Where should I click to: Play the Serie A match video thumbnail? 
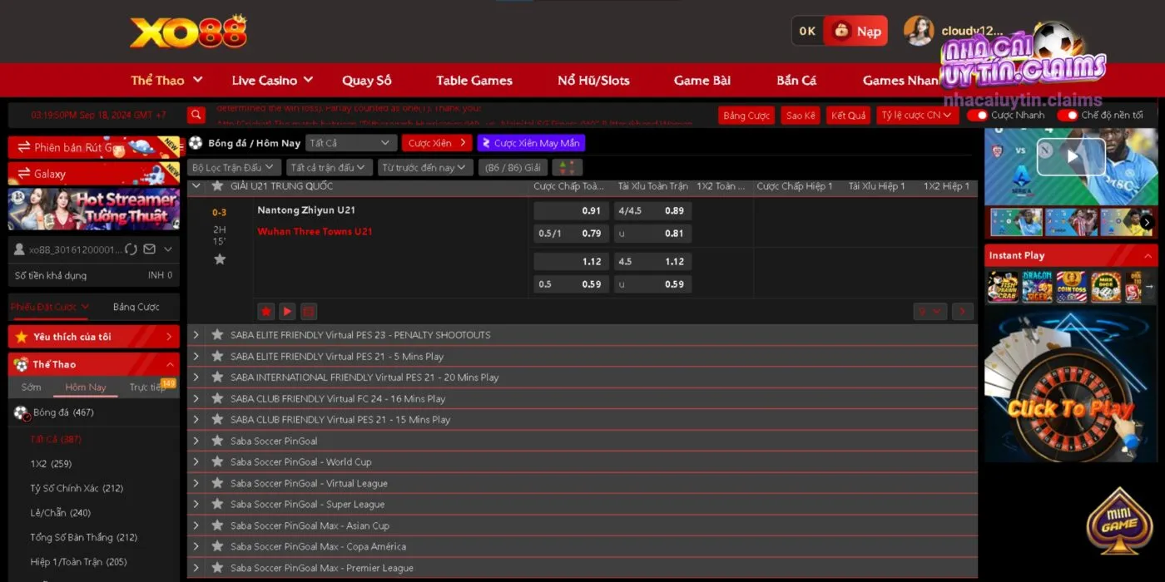pyautogui.click(x=1071, y=156)
